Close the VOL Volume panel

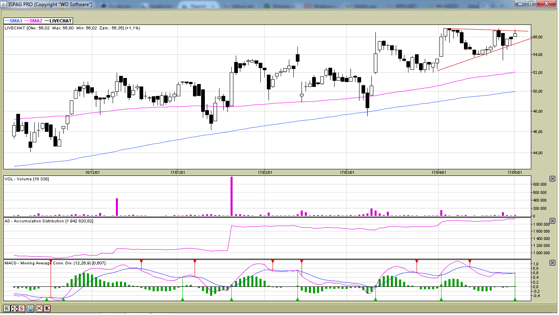click(552, 179)
